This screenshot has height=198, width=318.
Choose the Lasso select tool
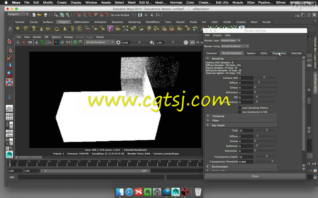pyautogui.click(x=9, y=50)
